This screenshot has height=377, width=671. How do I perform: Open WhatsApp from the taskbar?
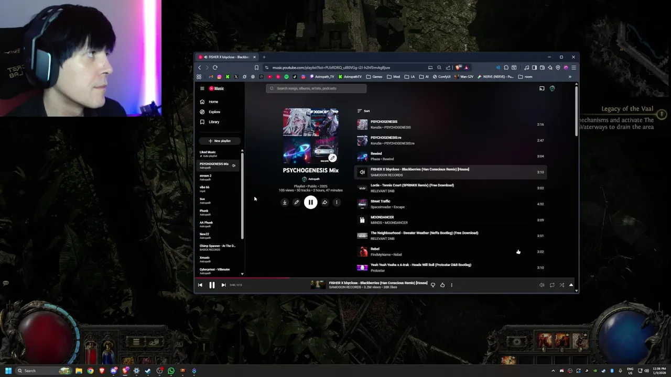pos(171,371)
